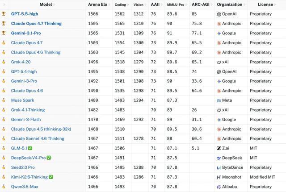Sort by the Coding column arrow

pyautogui.click(x=128, y=5)
